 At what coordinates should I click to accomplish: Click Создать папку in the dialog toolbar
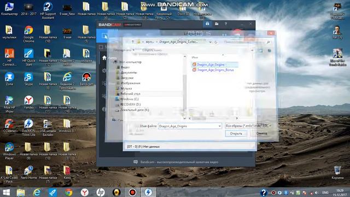click(x=152, y=50)
